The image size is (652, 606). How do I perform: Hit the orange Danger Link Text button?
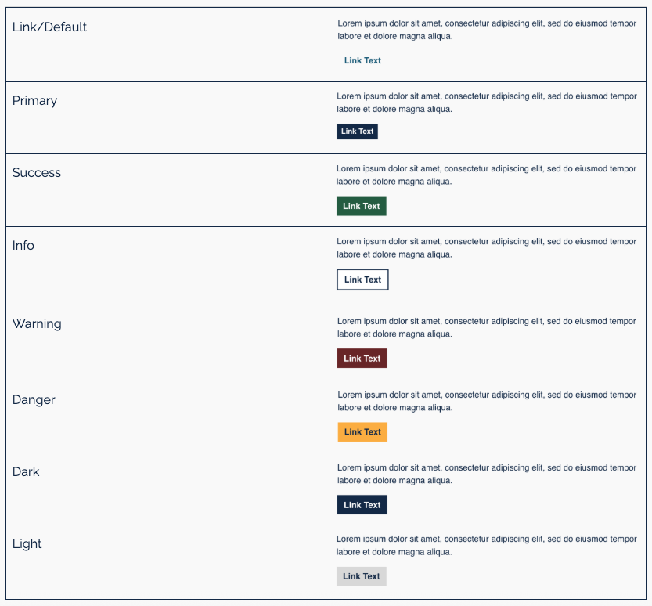pyautogui.click(x=362, y=431)
